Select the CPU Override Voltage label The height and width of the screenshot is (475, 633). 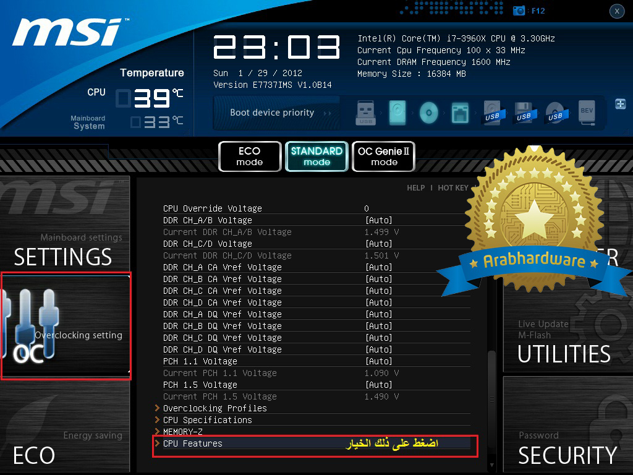pyautogui.click(x=213, y=208)
